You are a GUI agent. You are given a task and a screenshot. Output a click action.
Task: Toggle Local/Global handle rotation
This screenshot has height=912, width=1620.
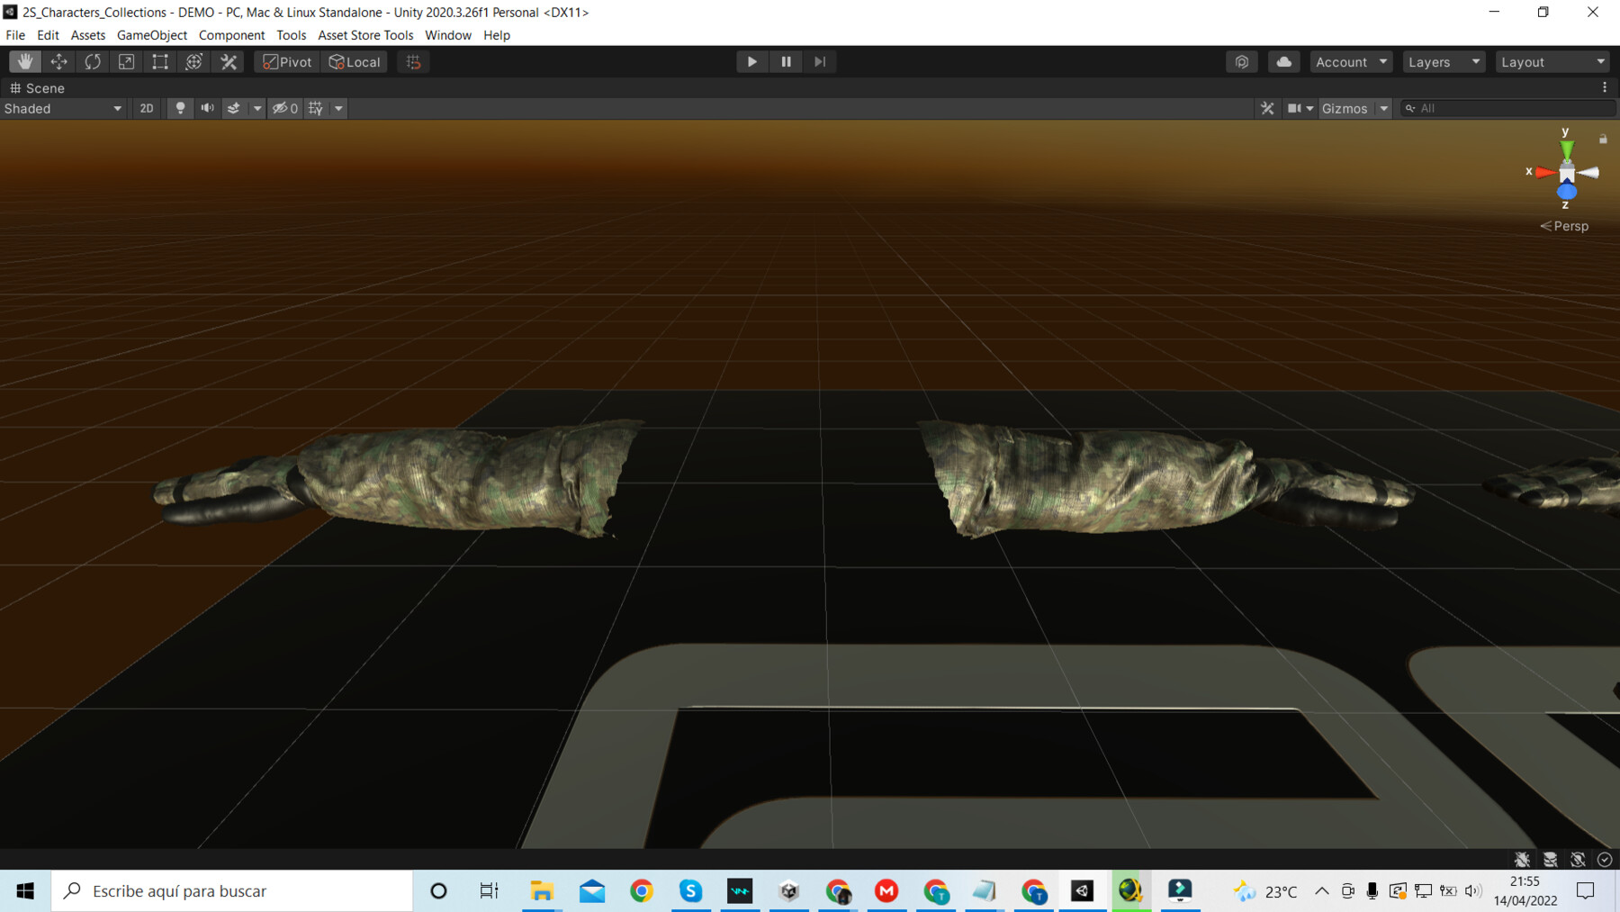(x=355, y=61)
